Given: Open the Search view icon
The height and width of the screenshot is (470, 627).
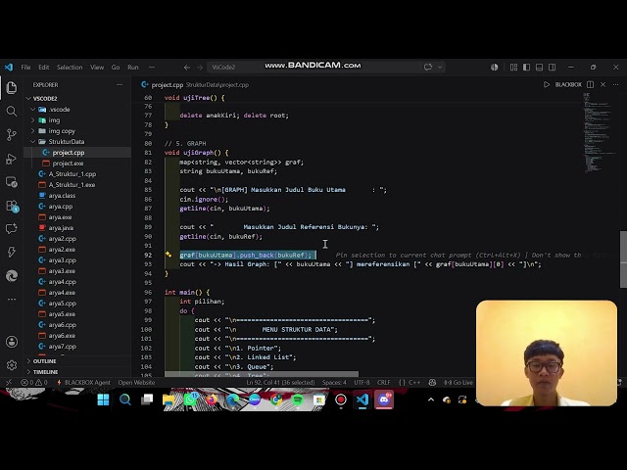Looking at the screenshot, I should tap(12, 111).
